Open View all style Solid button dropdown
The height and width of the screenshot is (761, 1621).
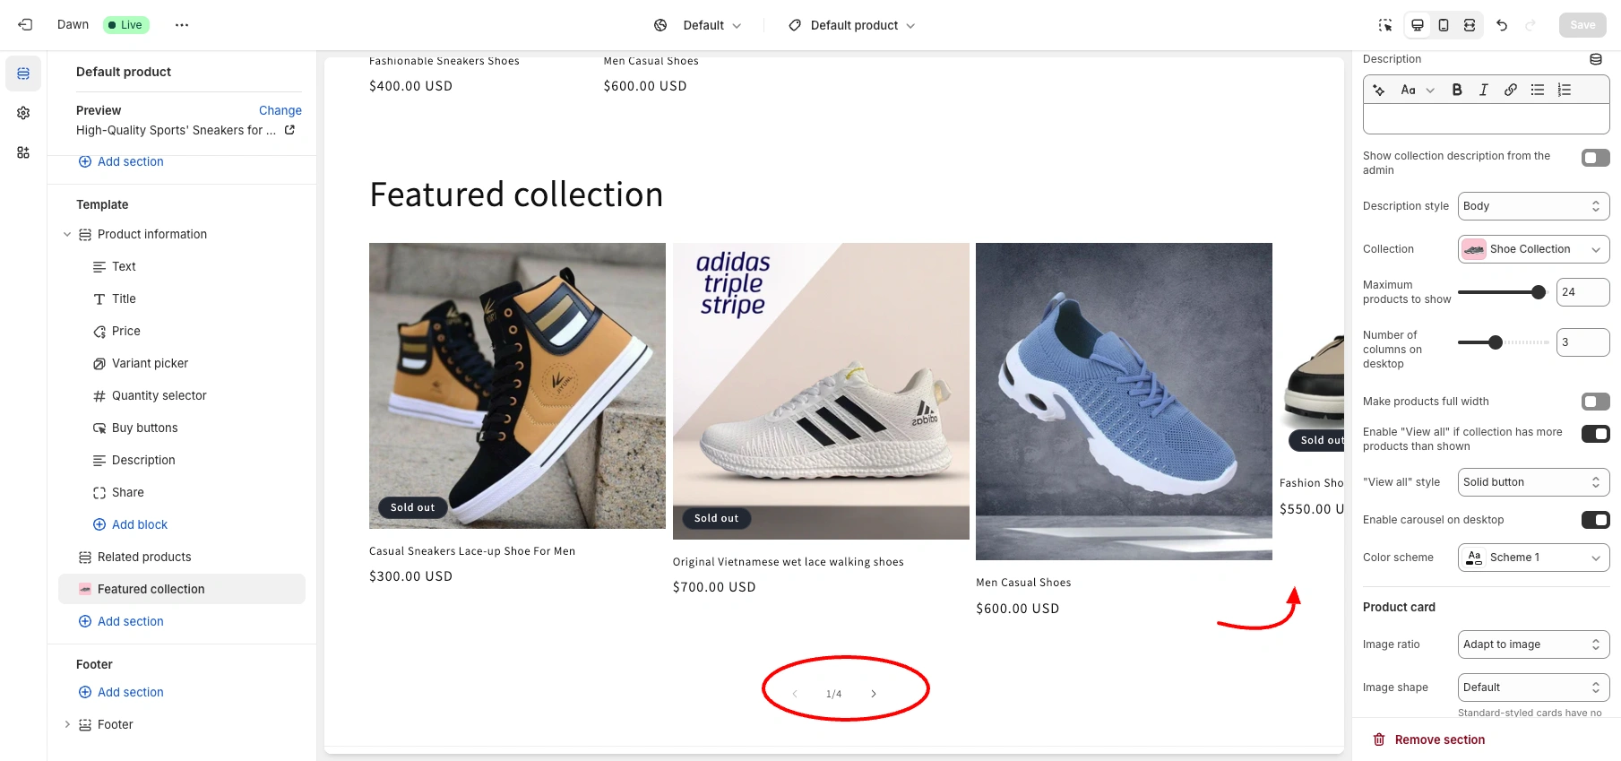[1533, 482]
